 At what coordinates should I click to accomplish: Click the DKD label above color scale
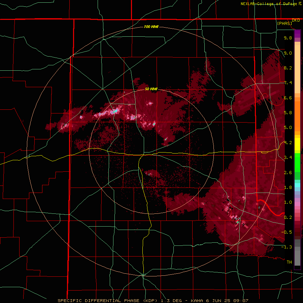pos(296,20)
